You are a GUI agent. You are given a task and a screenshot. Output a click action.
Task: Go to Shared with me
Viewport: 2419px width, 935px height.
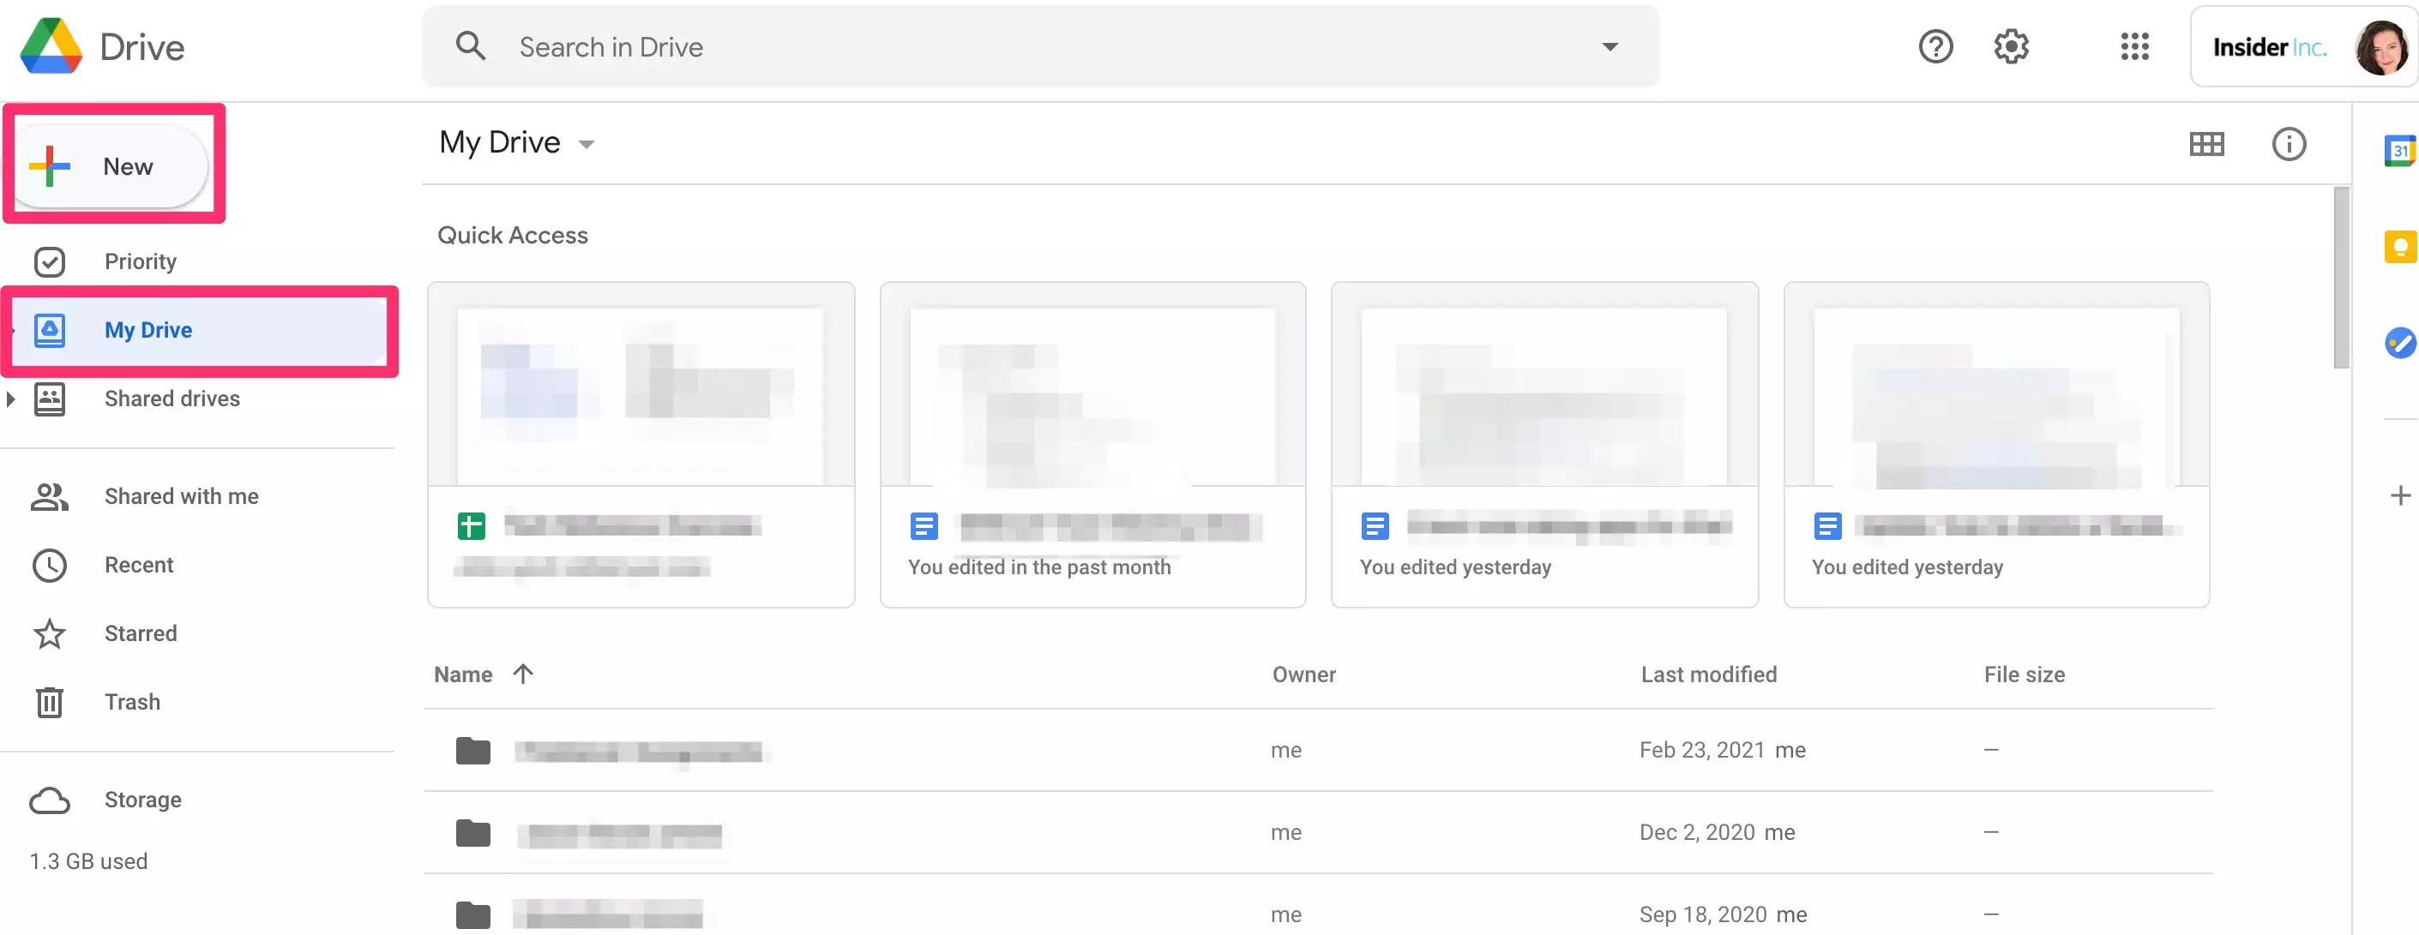coord(180,495)
